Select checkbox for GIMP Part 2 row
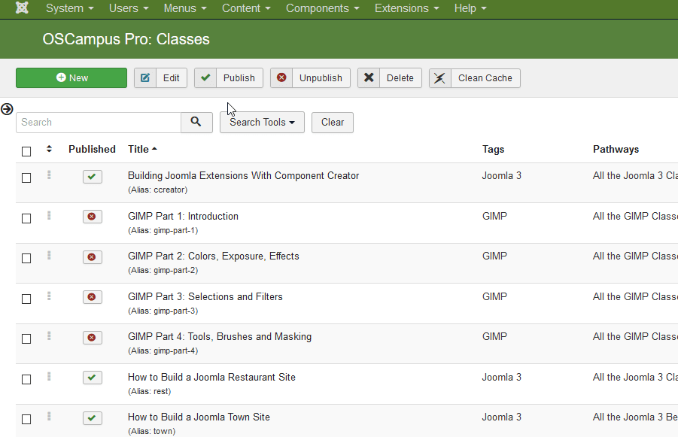Viewport: 678px width, 437px height. pos(26,258)
